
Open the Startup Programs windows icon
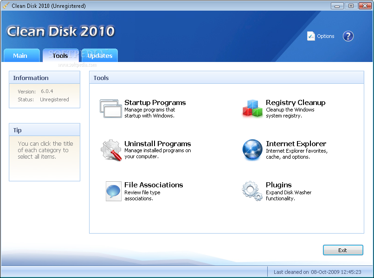coord(111,109)
